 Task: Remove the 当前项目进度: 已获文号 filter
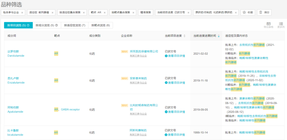click(188, 12)
